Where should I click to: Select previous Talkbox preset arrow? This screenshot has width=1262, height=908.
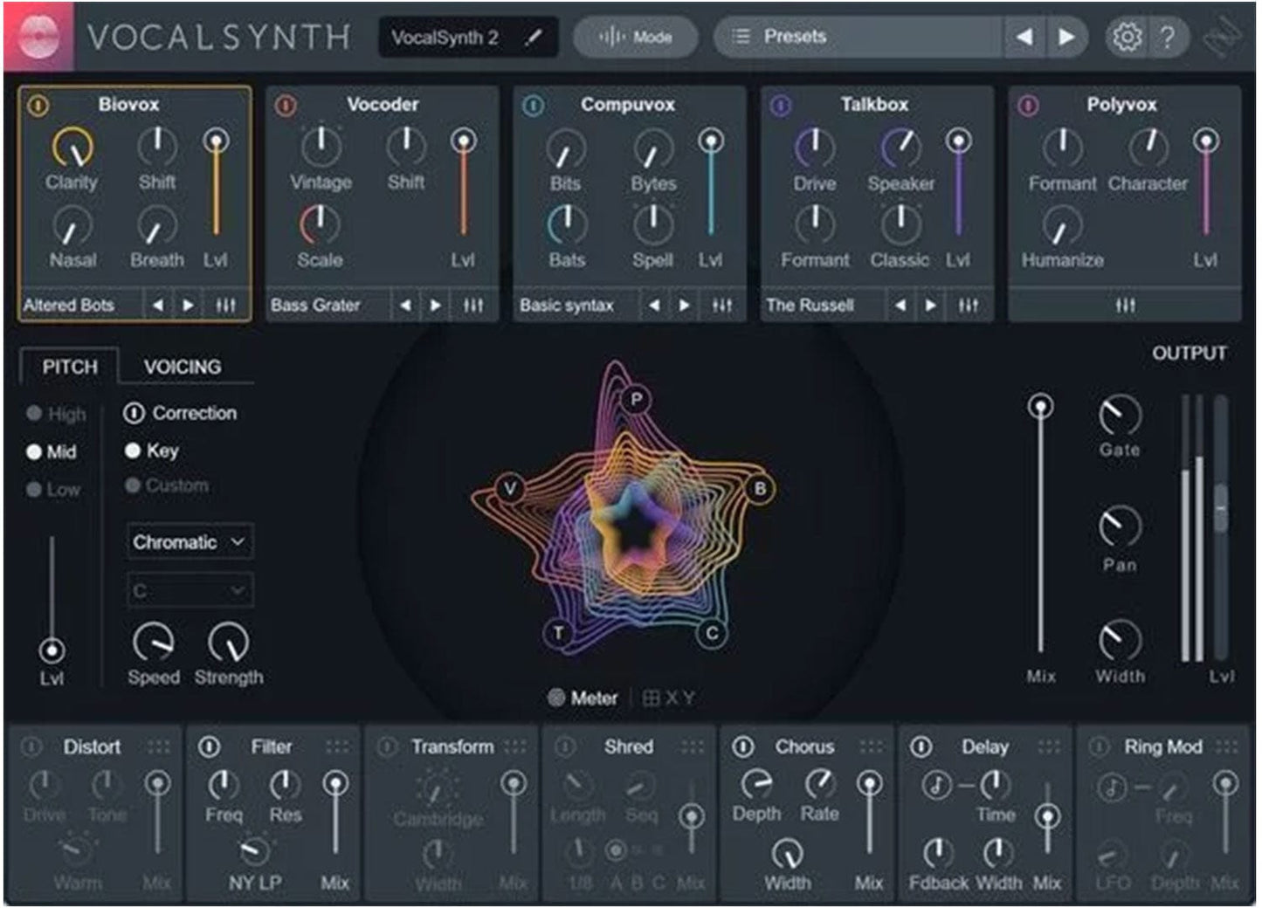click(900, 306)
